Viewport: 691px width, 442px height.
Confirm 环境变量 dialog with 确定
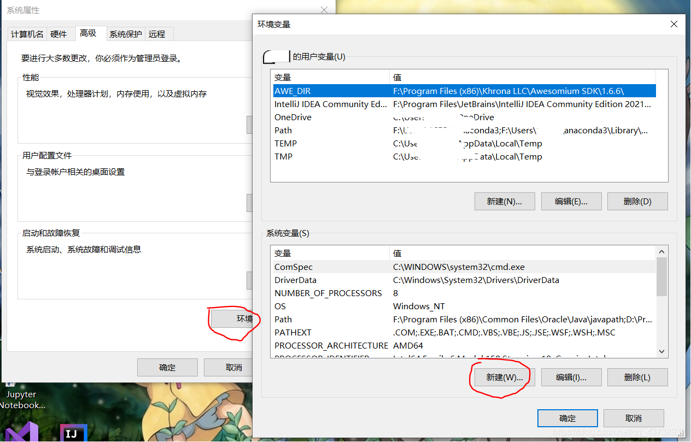click(x=567, y=418)
